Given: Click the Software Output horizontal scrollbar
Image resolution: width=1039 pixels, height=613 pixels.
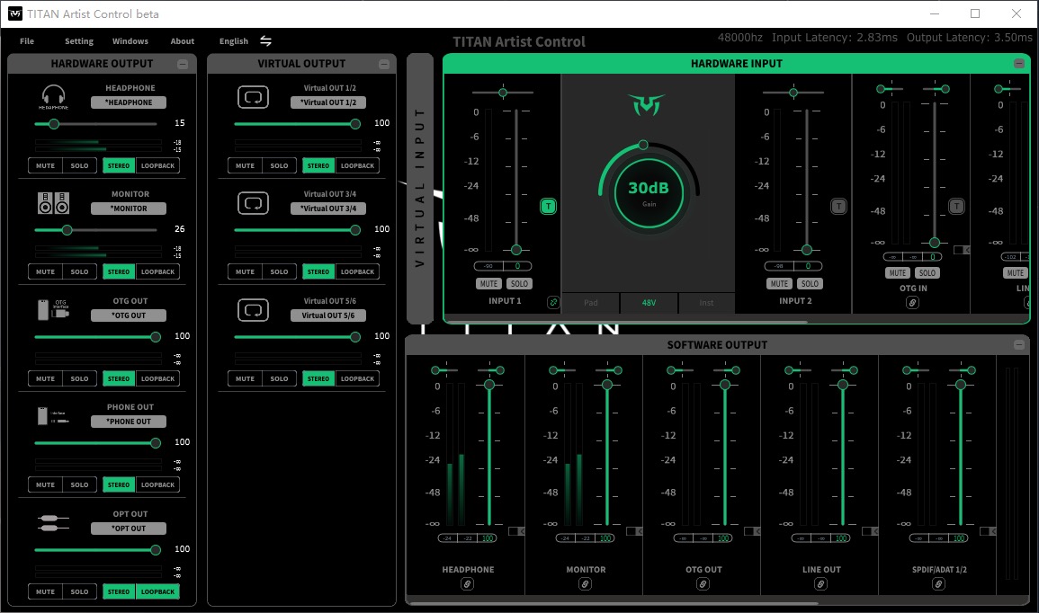Looking at the screenshot, I should [614, 603].
